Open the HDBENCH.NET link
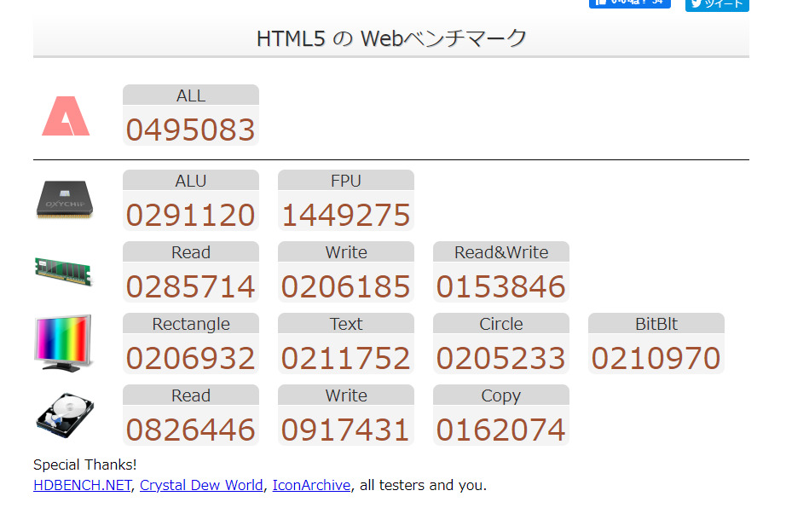This screenshot has height=531, width=786. [x=82, y=485]
